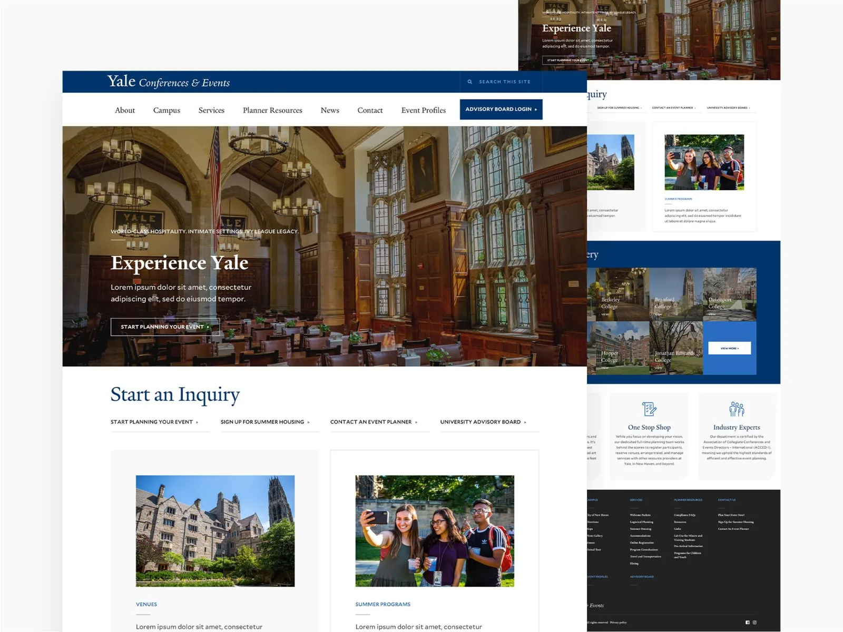Click small Start Planning Your Event button, back page
Viewport: 843px width, 632px height.
pos(570,60)
